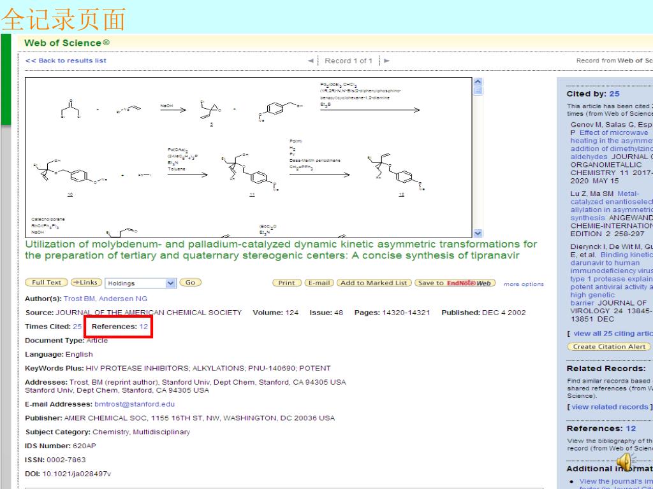The width and height of the screenshot is (653, 489).
Task: Go back to results list
Action: pos(66,60)
